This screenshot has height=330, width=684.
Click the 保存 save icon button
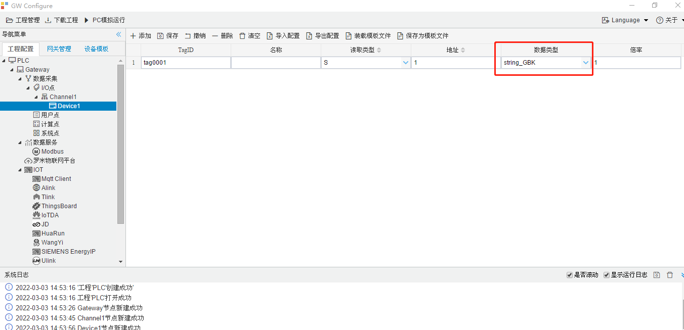pyautogui.click(x=167, y=36)
